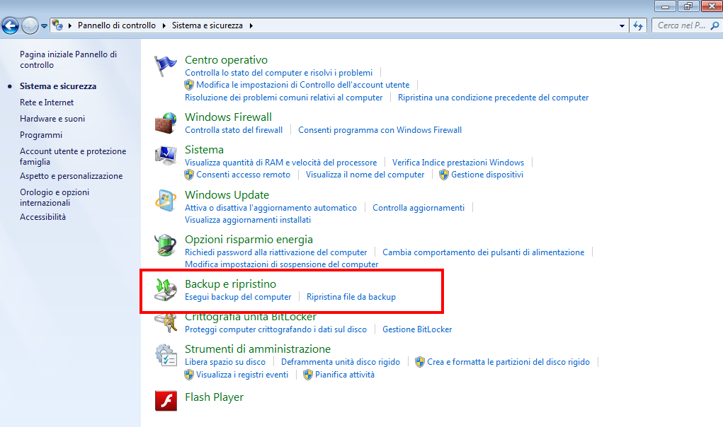Open Hardware e suoni category
Image resolution: width=723 pixels, height=427 pixels.
[x=52, y=118]
